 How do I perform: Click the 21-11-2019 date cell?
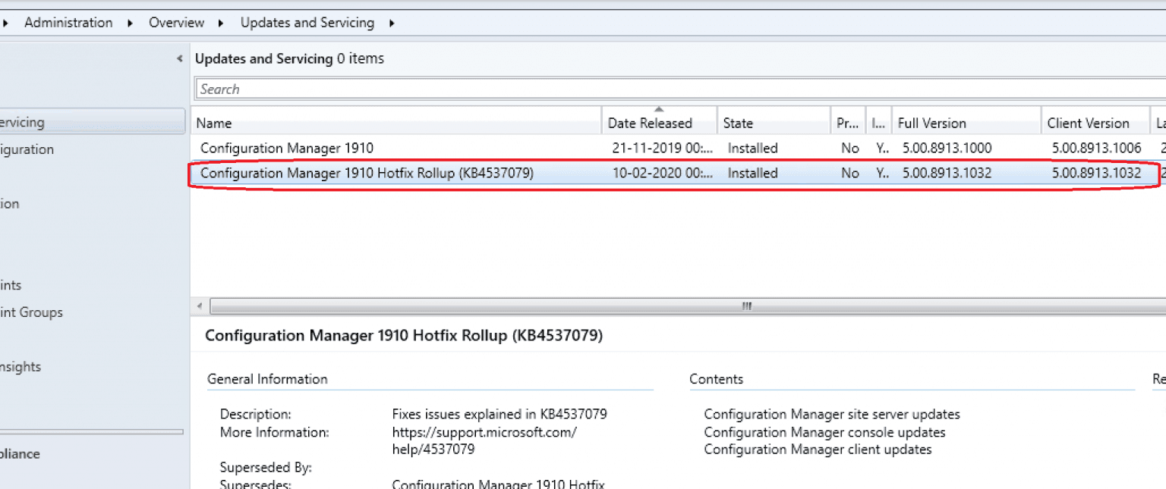662,148
